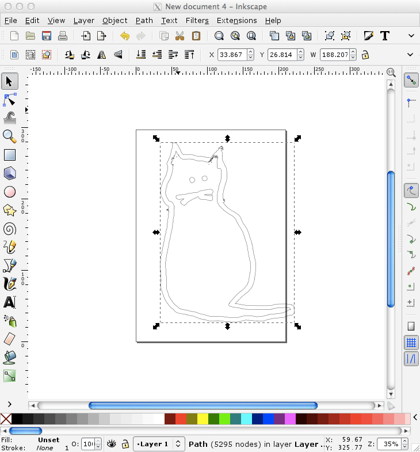Toggle layer visibility eye icon
The width and height of the screenshot is (420, 452).
tap(112, 443)
